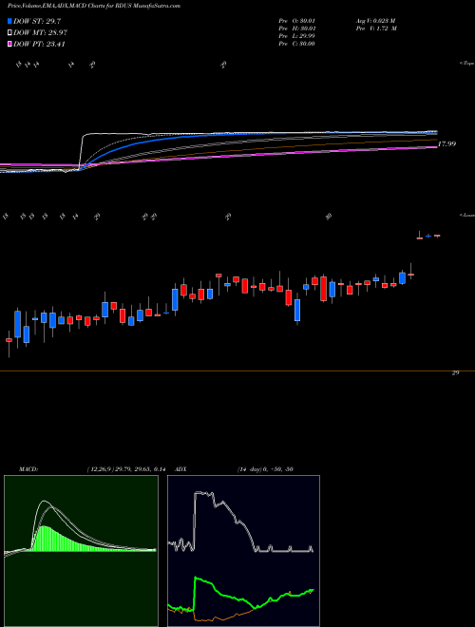The width and height of the screenshot is (475, 627).
Task: Click the 'Pre H: 30.01' high value
Action: coord(296,28)
